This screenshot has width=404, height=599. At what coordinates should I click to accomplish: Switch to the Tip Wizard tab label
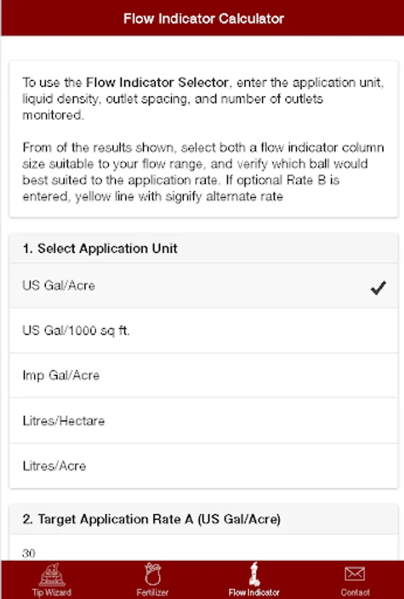coord(51,592)
